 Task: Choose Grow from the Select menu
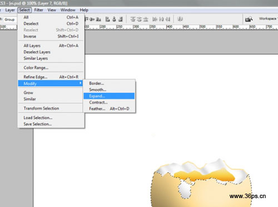tap(51, 92)
